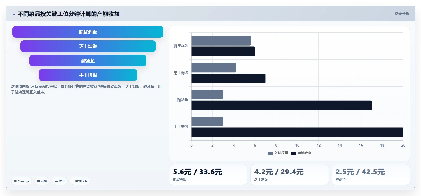Click the 手工拼盘 y-axis label

[181, 127]
